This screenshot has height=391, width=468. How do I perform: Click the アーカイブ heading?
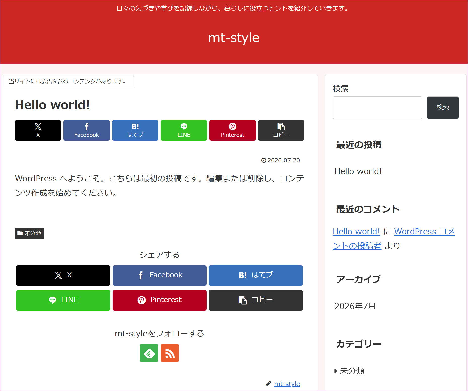pos(359,279)
